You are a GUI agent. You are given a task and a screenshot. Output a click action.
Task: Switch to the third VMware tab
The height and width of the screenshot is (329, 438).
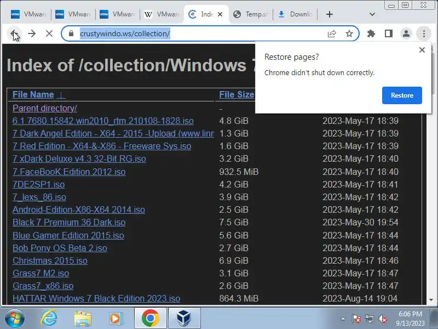click(117, 14)
